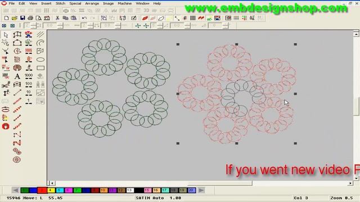Viewport: 360px width, 202px height.
Task: Pick cyan color swatch 5
Action: tap(60, 190)
